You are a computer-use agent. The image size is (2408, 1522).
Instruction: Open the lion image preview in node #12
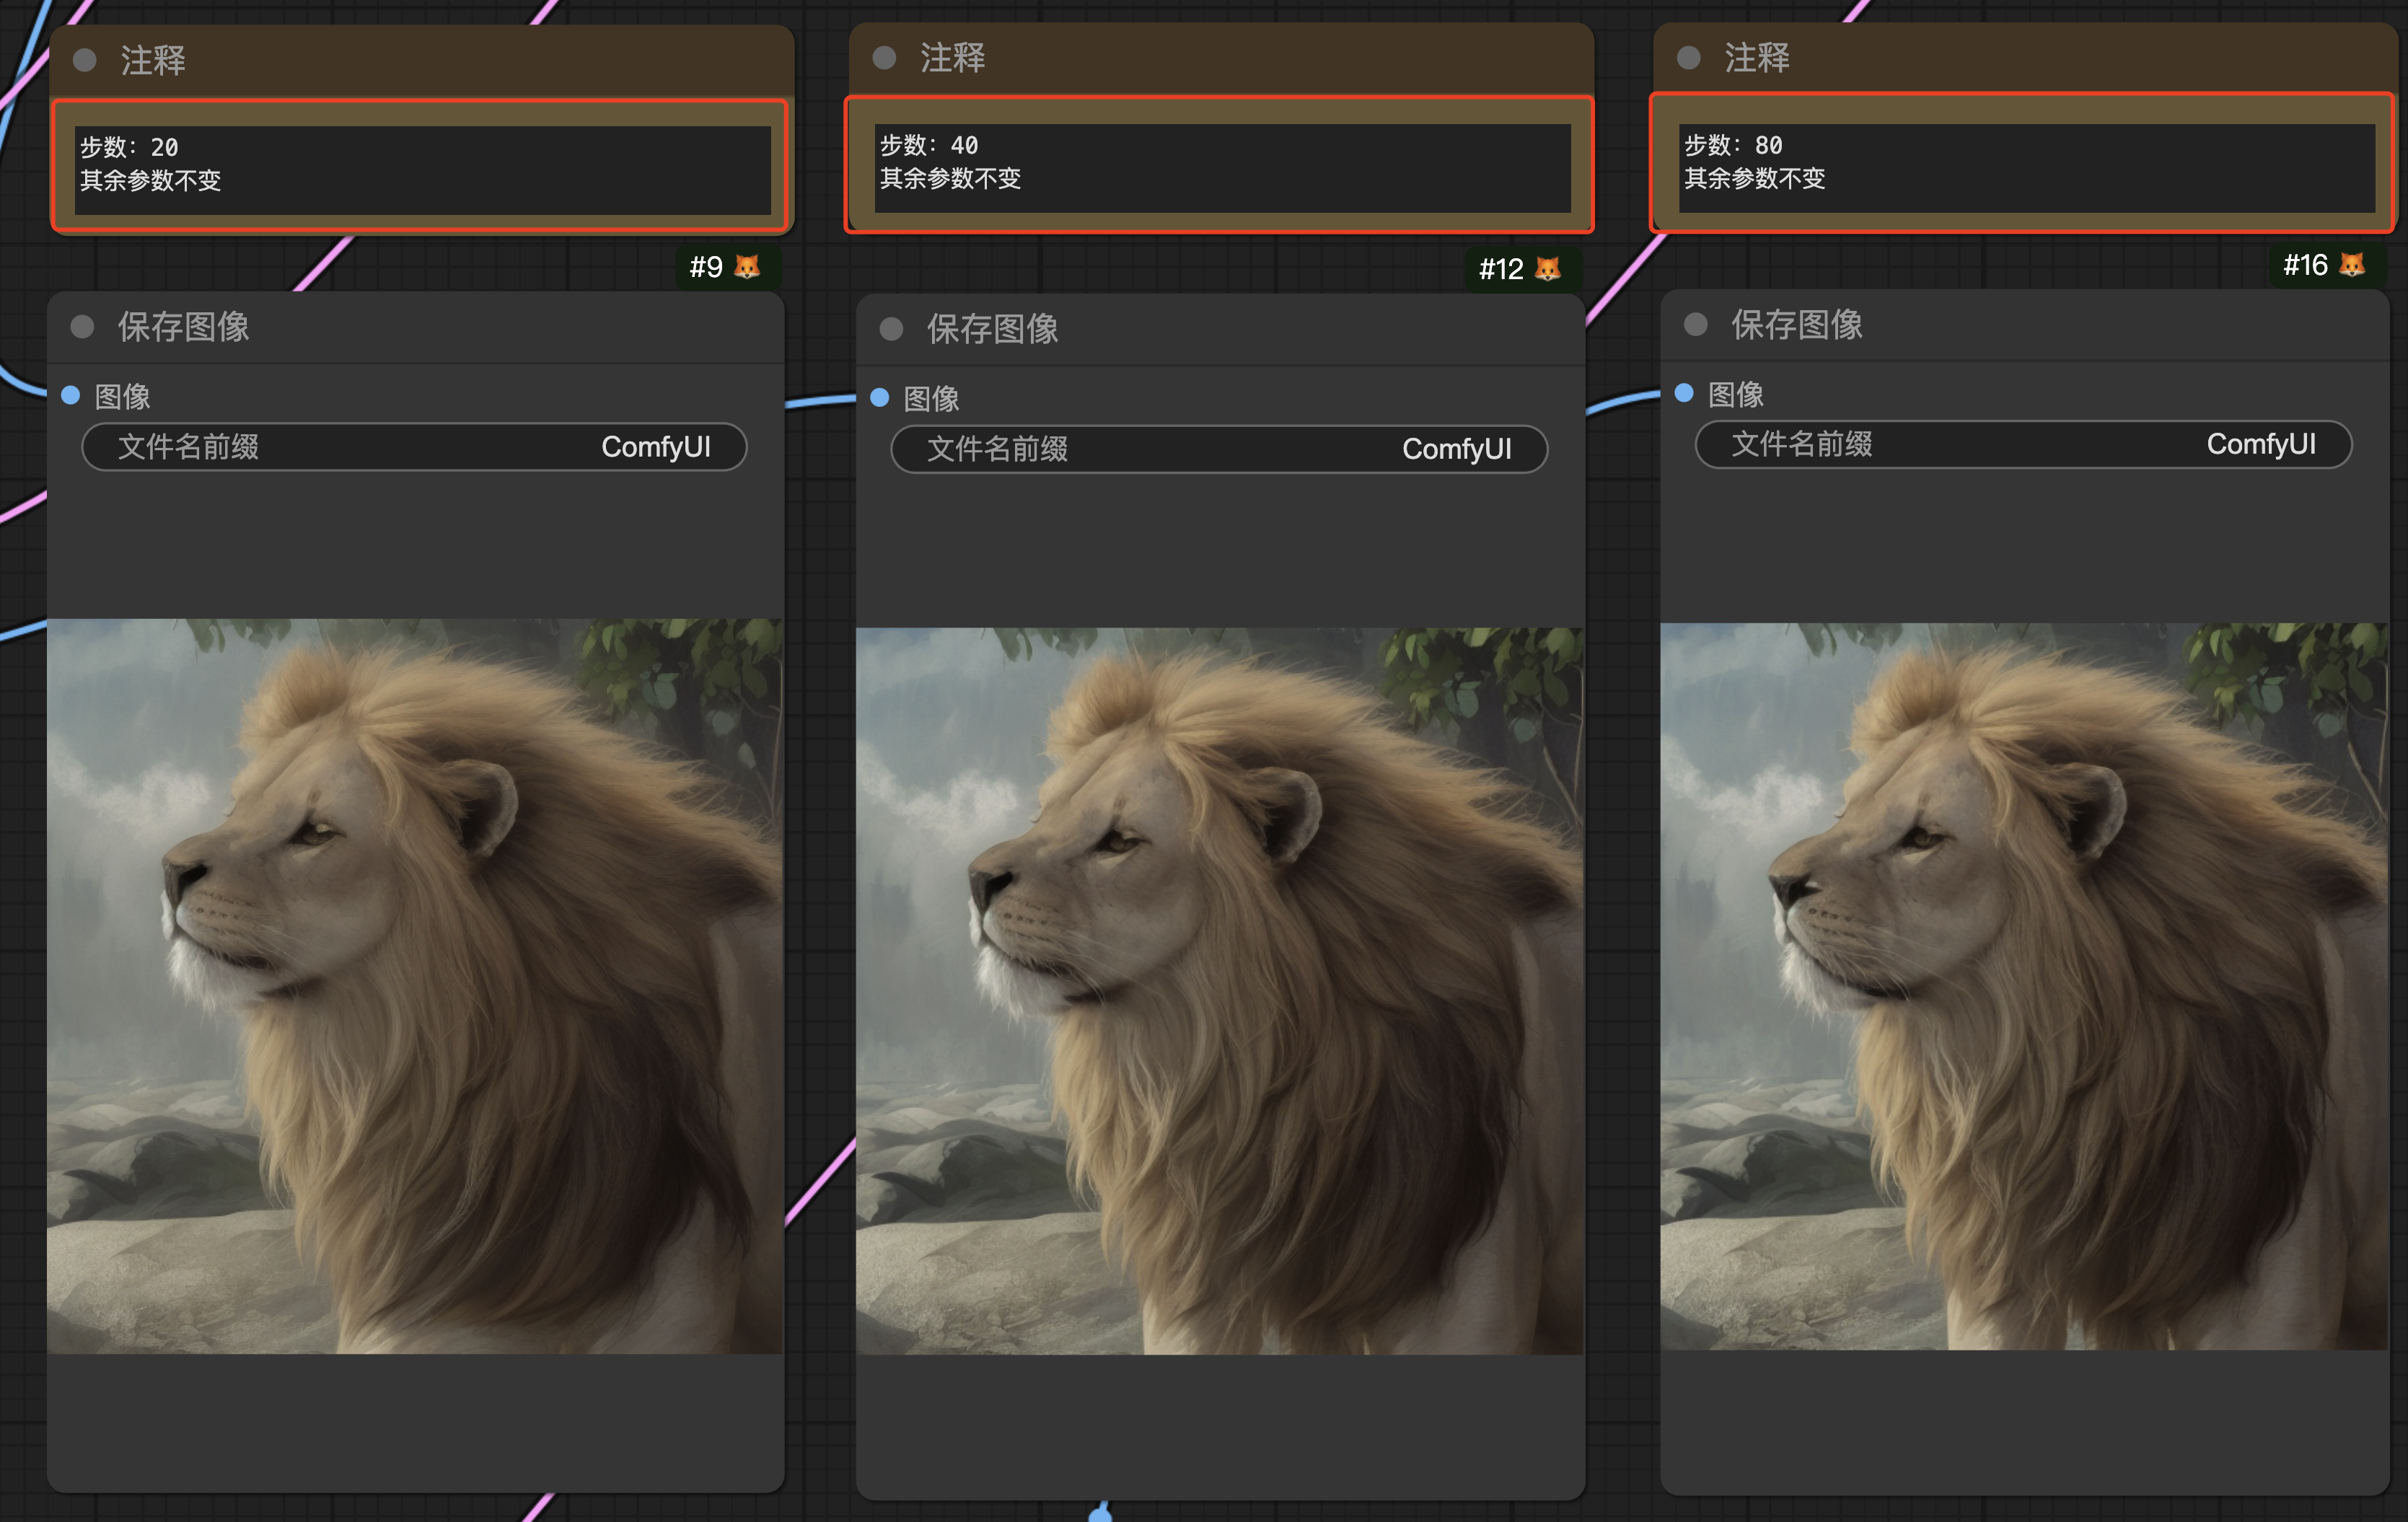point(1220,991)
